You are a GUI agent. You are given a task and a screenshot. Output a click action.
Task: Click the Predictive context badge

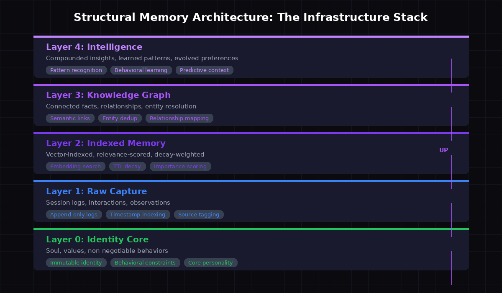coord(205,70)
